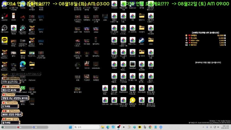
Task: Open Microsoft Edge from the taskbar
Action: tap(108, 127)
